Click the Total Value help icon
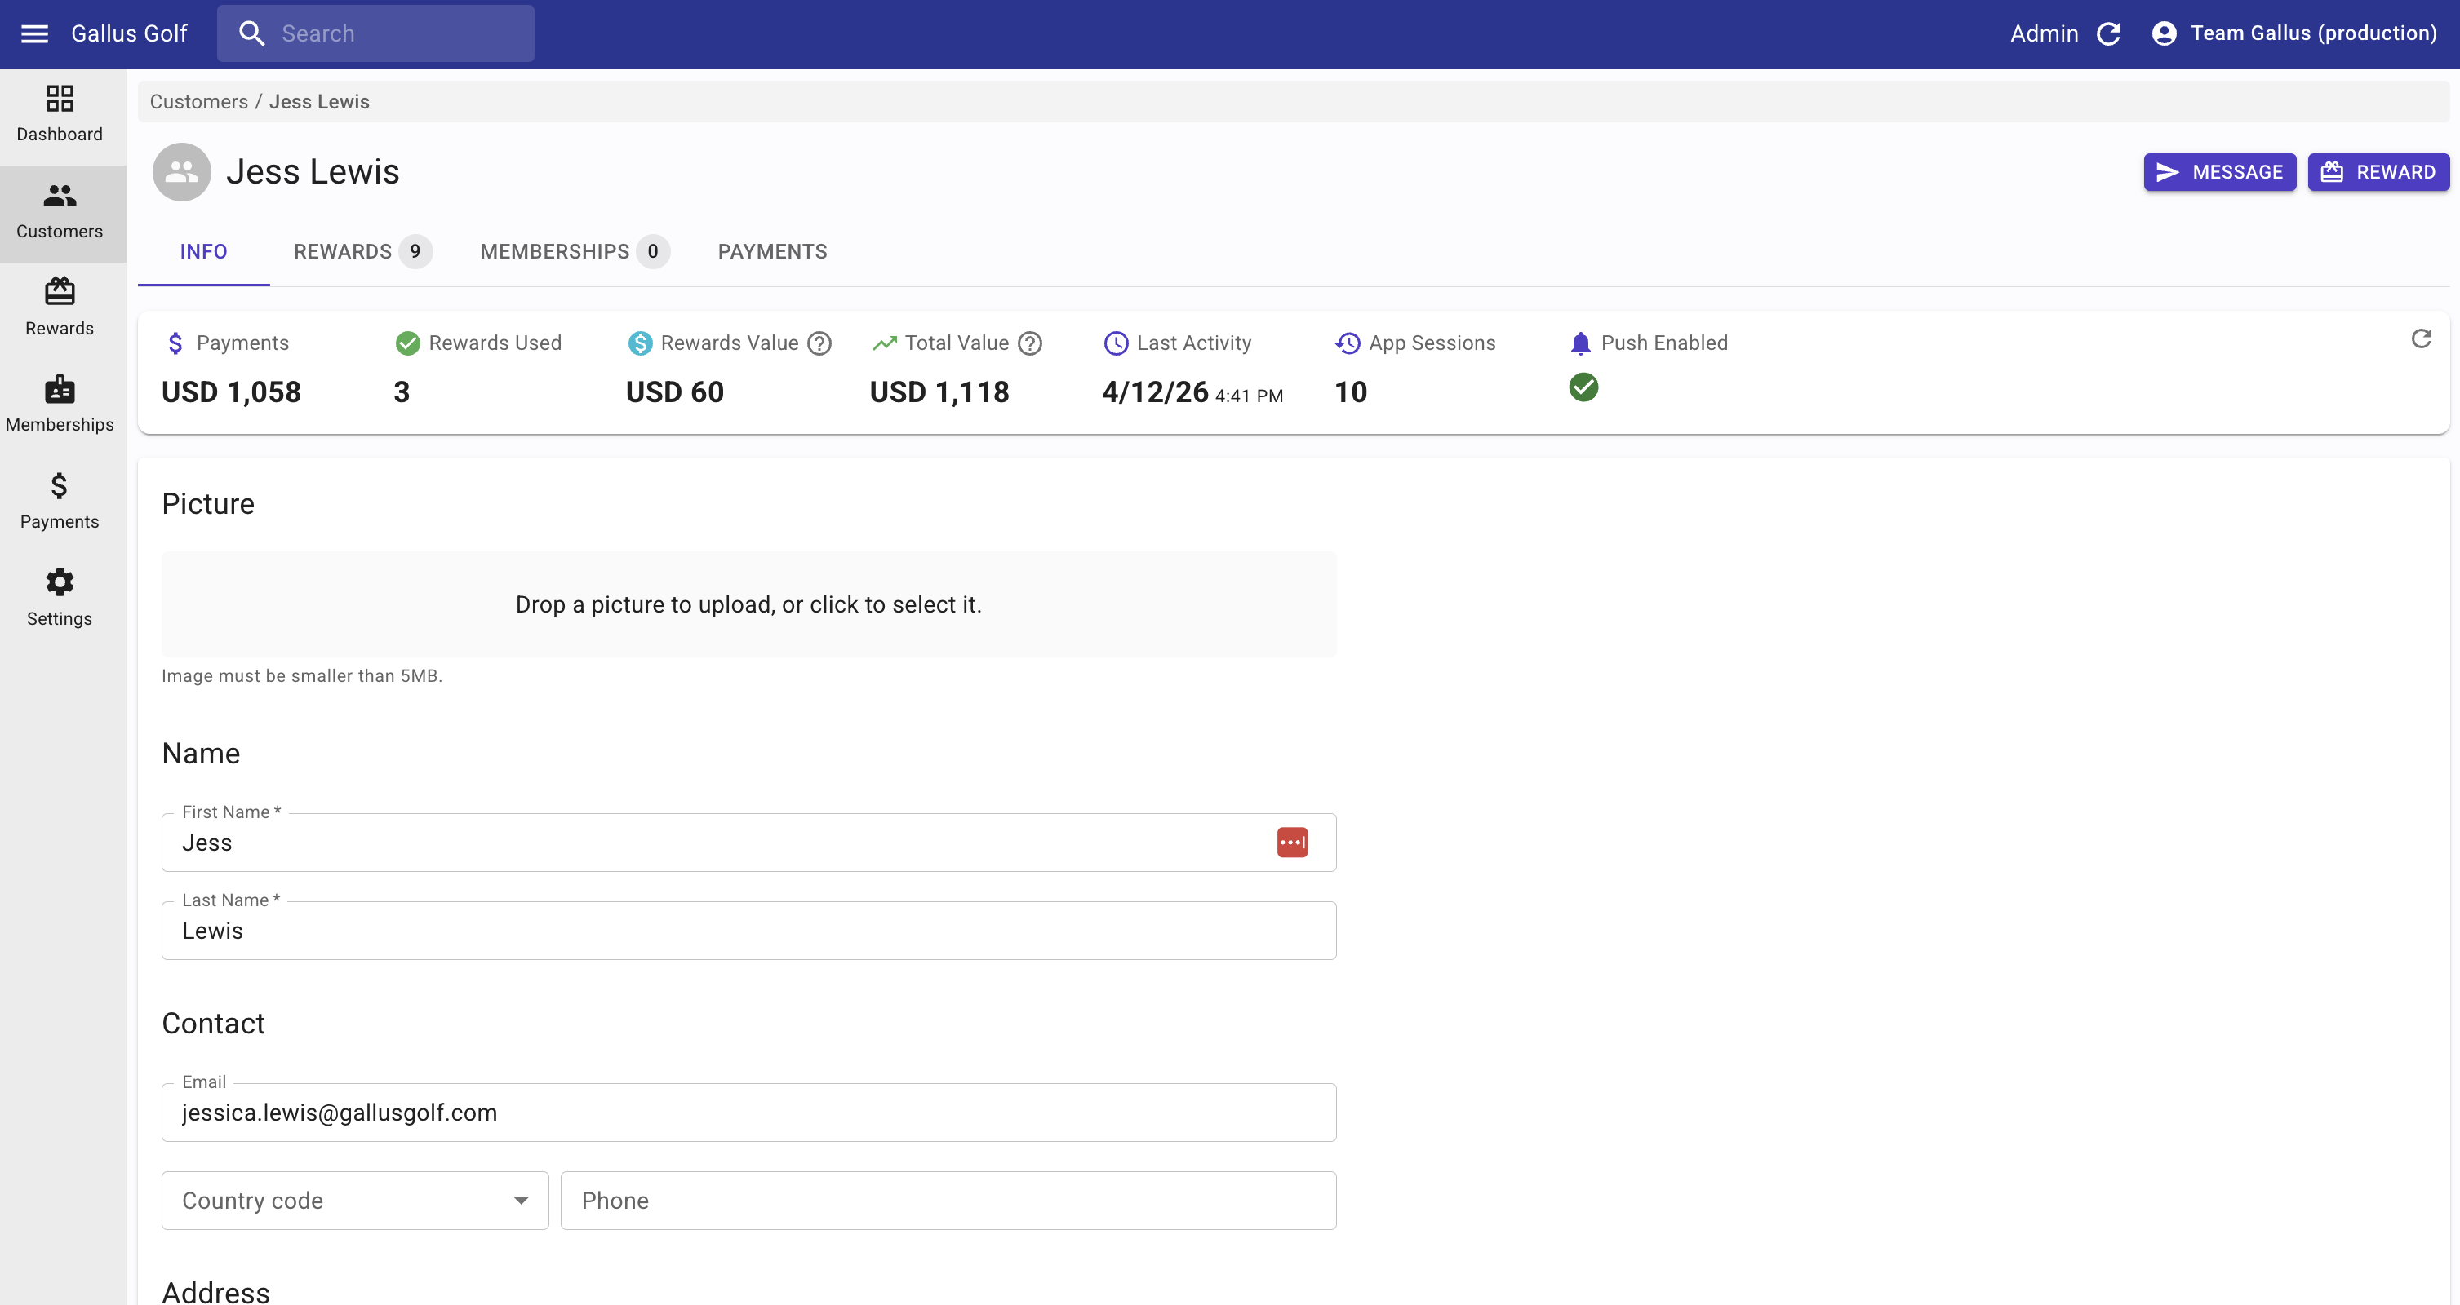 click(x=1029, y=343)
